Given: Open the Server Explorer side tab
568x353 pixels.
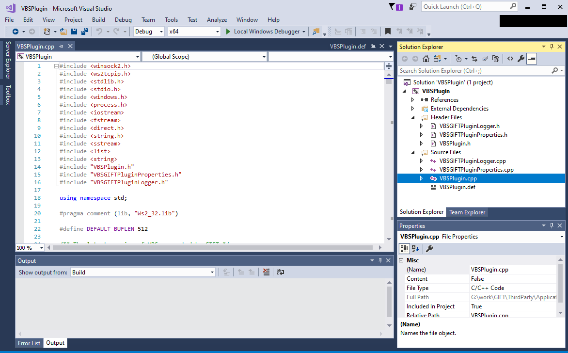Looking at the screenshot, I should tap(8, 60).
